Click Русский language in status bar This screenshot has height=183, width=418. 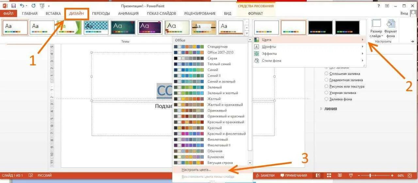(44, 175)
